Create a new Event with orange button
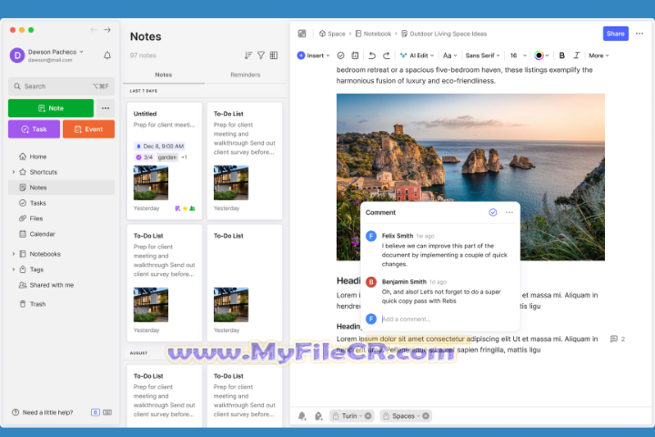The image size is (655, 437). (x=88, y=128)
